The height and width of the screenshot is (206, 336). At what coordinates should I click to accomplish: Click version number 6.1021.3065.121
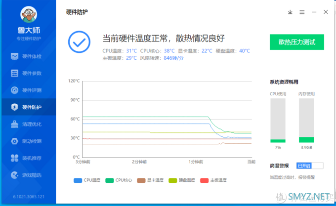29,197
